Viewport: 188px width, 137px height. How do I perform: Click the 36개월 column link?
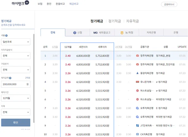pos(129,47)
